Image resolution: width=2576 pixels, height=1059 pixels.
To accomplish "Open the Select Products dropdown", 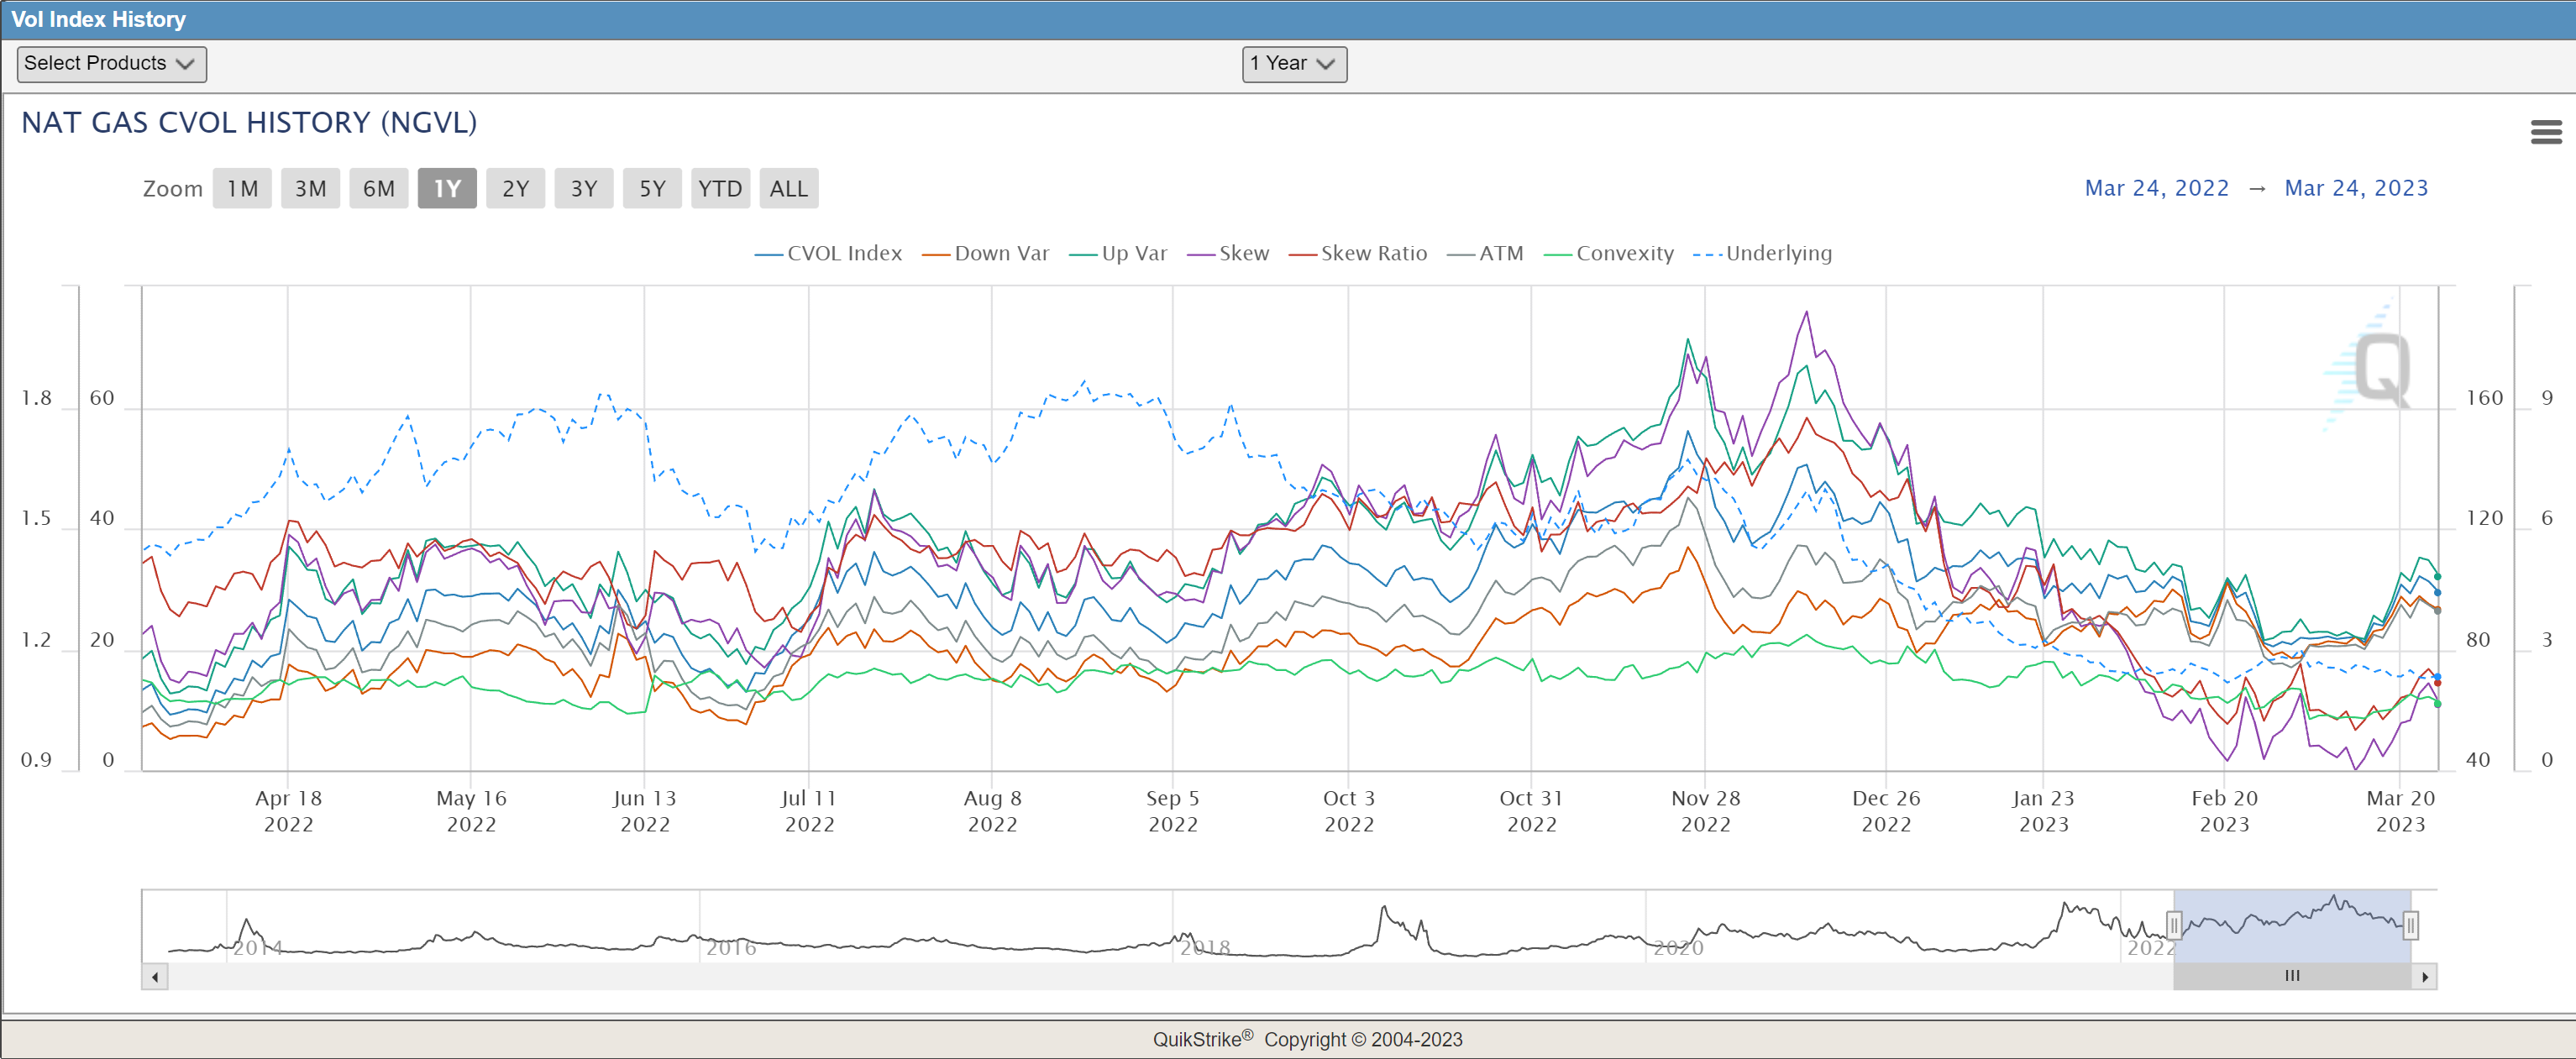I will [x=111, y=64].
